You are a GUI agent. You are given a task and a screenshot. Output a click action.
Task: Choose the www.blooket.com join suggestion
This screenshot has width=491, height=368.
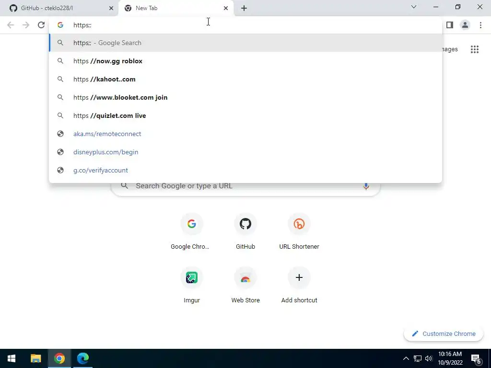245,97
